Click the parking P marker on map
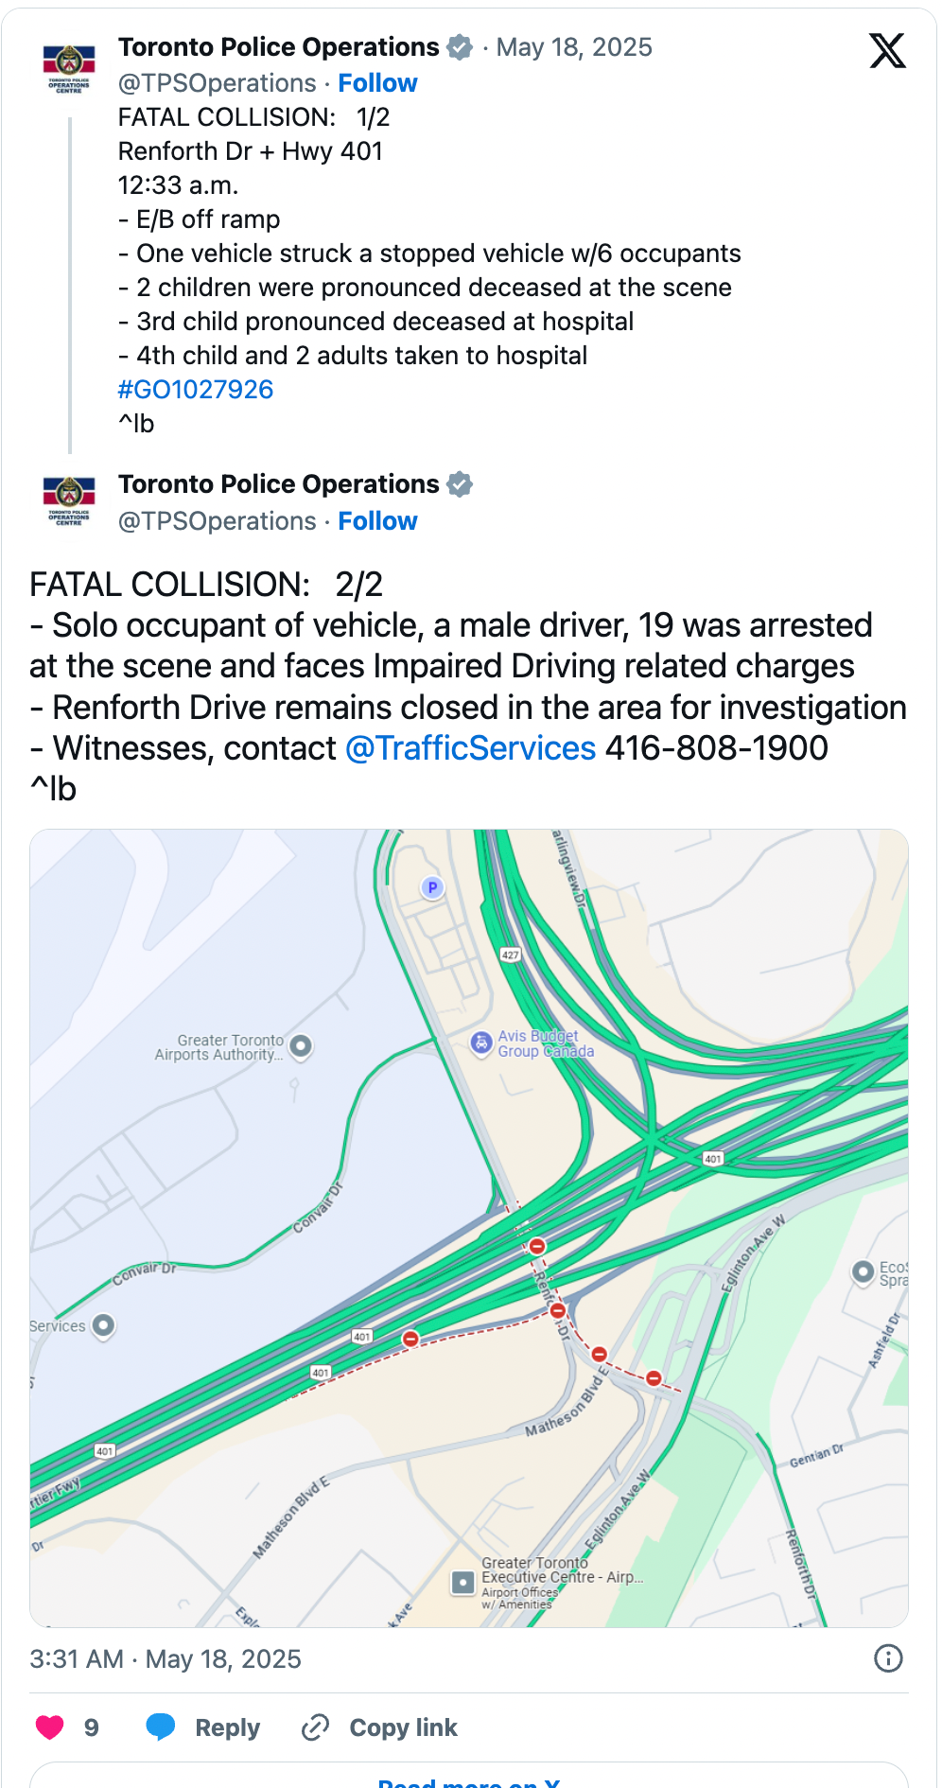The image size is (942, 1788). 432,887
